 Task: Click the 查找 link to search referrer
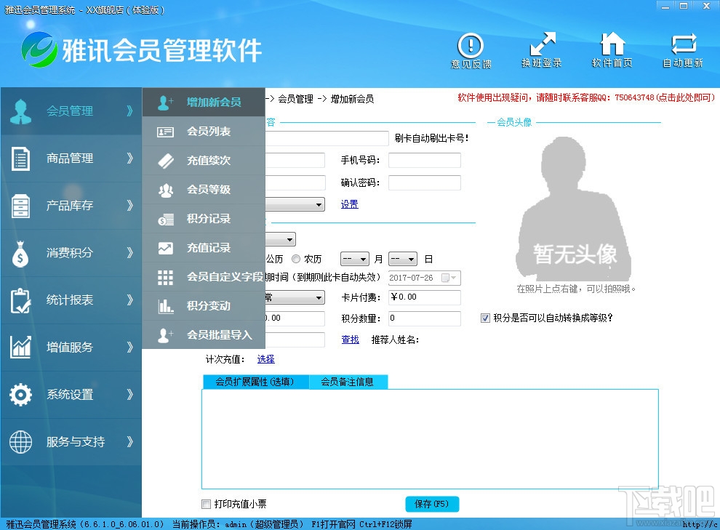(x=350, y=339)
